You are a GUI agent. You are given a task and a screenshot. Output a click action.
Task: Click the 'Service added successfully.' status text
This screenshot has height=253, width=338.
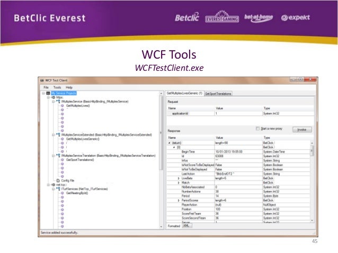(59, 232)
